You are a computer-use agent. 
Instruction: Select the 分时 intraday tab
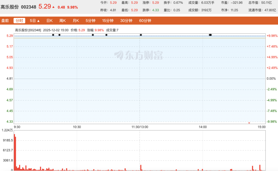pos(19,21)
